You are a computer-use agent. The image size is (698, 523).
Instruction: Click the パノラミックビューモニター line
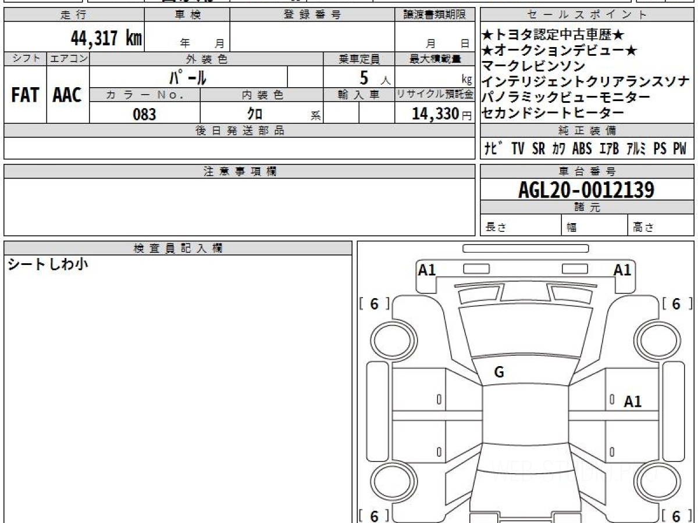567,97
